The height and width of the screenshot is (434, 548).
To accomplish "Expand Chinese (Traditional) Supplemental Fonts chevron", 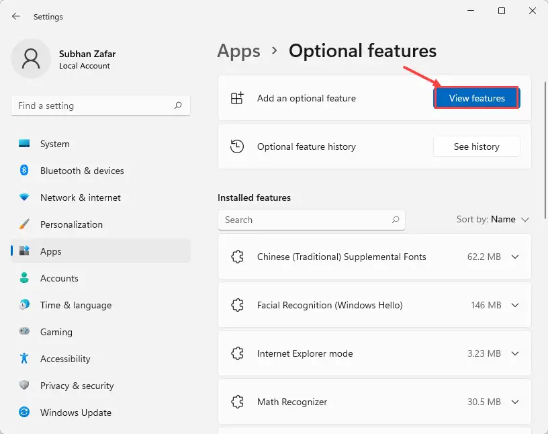I will 515,257.
